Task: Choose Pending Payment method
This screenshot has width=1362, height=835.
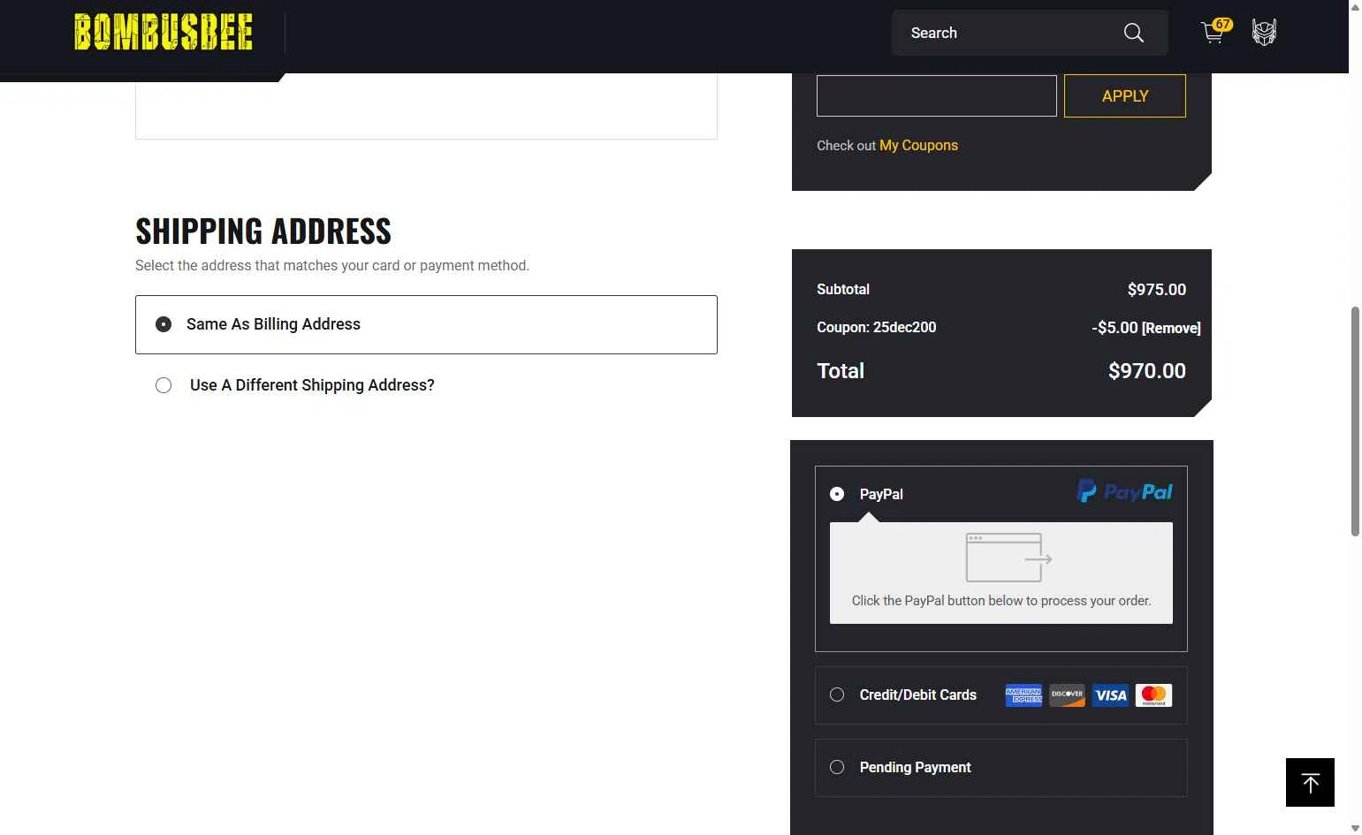Action: coord(837,767)
